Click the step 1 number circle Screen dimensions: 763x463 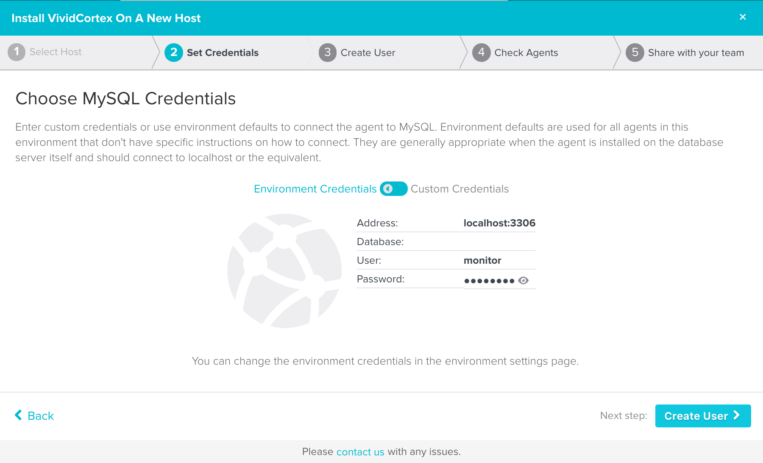17,52
